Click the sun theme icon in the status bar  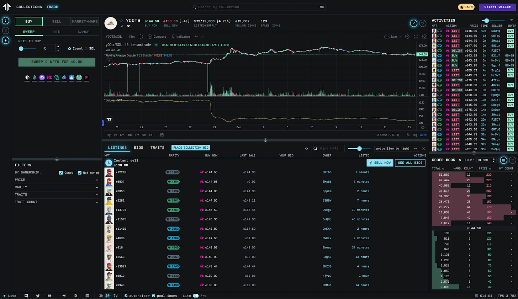click(64, 296)
